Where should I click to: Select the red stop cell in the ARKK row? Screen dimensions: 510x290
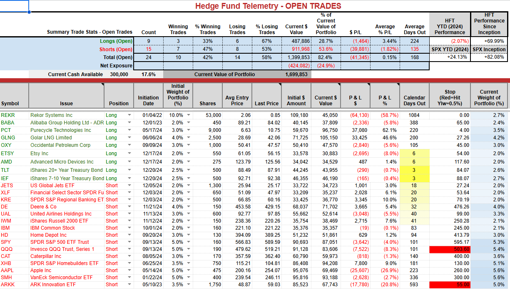(450, 285)
